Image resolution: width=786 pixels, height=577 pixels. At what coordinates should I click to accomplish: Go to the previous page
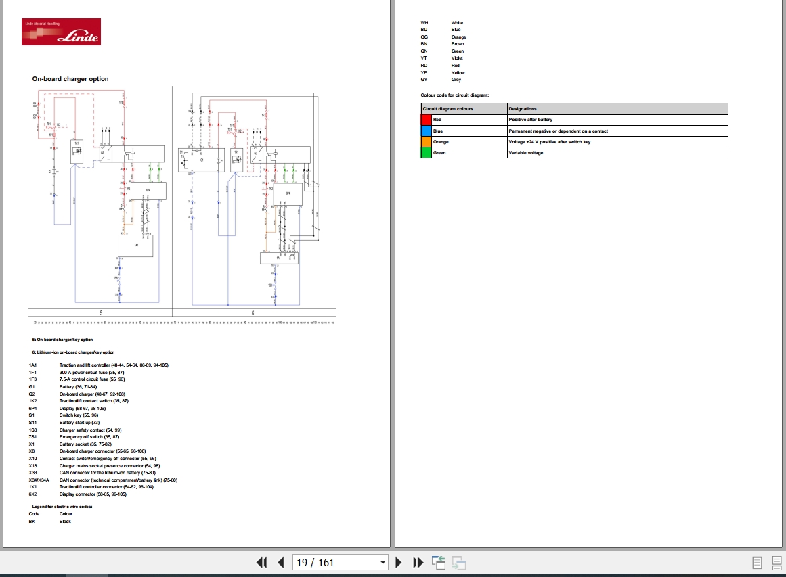tap(281, 563)
